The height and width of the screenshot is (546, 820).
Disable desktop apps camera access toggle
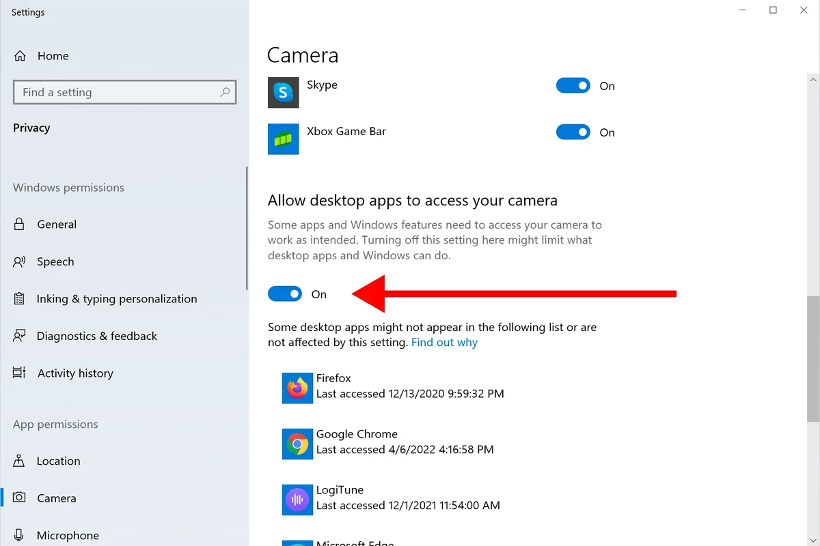285,293
